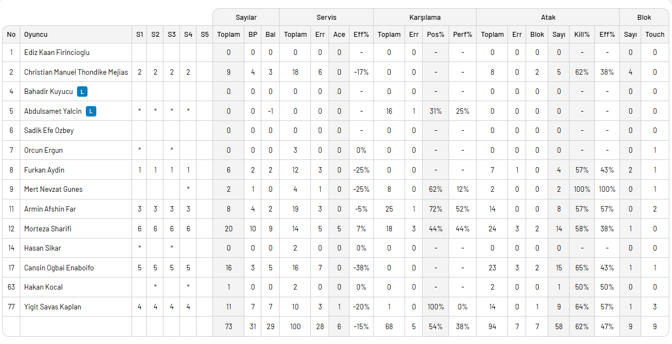Select the S5 set column header
Image resolution: width=672 pixels, height=344 pixels.
205,35
